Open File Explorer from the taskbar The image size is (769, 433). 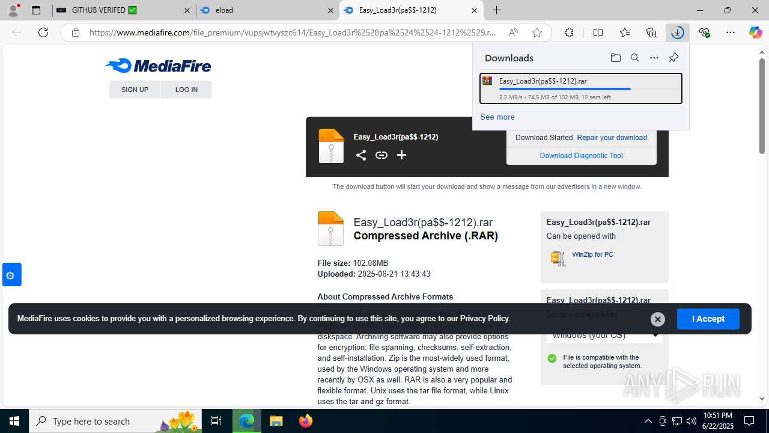[x=276, y=421]
